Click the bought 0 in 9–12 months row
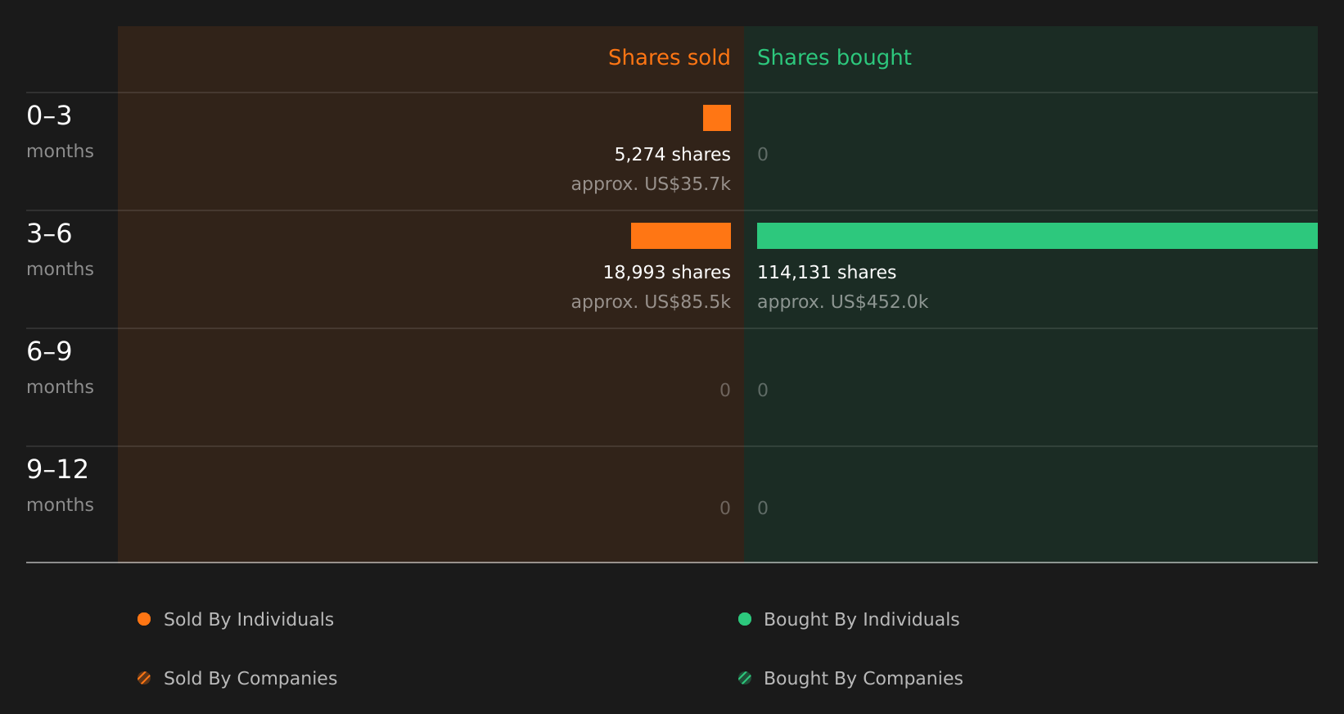 point(763,508)
